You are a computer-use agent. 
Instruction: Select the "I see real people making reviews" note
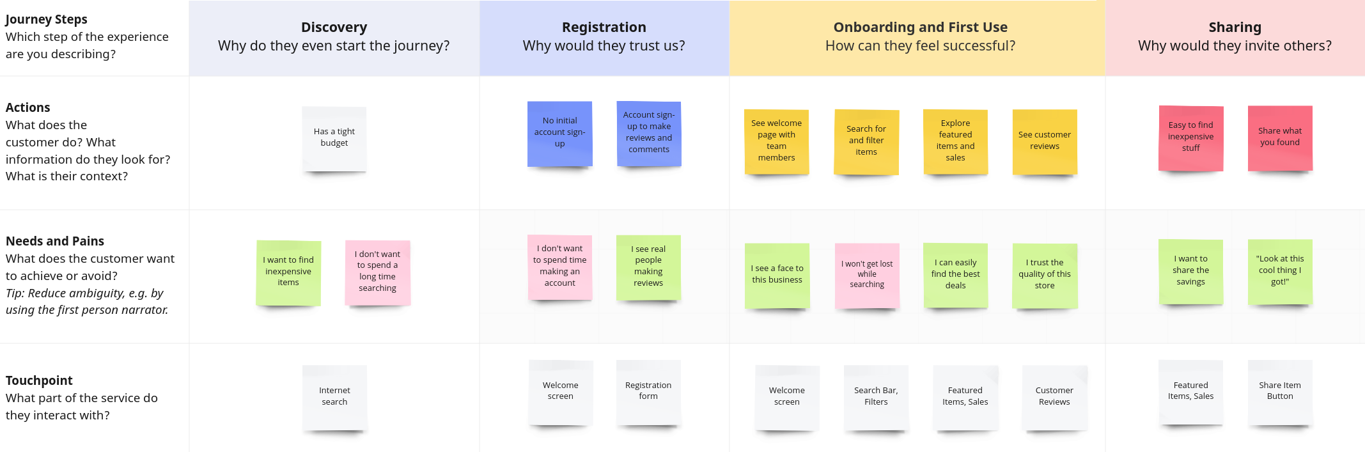point(648,267)
